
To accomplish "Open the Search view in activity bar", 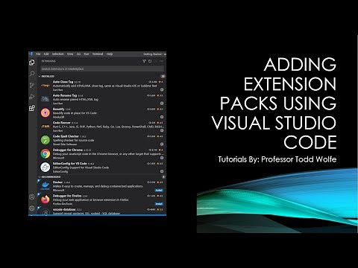I will [32, 74].
